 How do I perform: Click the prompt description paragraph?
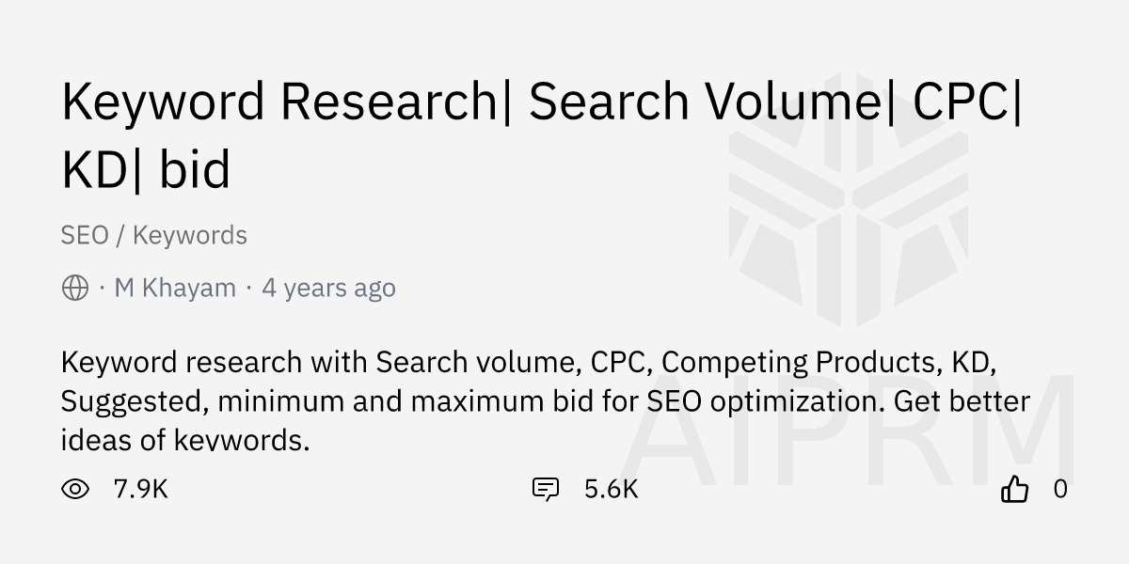(x=546, y=400)
